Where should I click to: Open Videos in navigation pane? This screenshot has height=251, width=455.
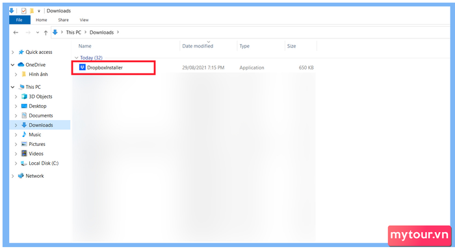[x=36, y=154]
